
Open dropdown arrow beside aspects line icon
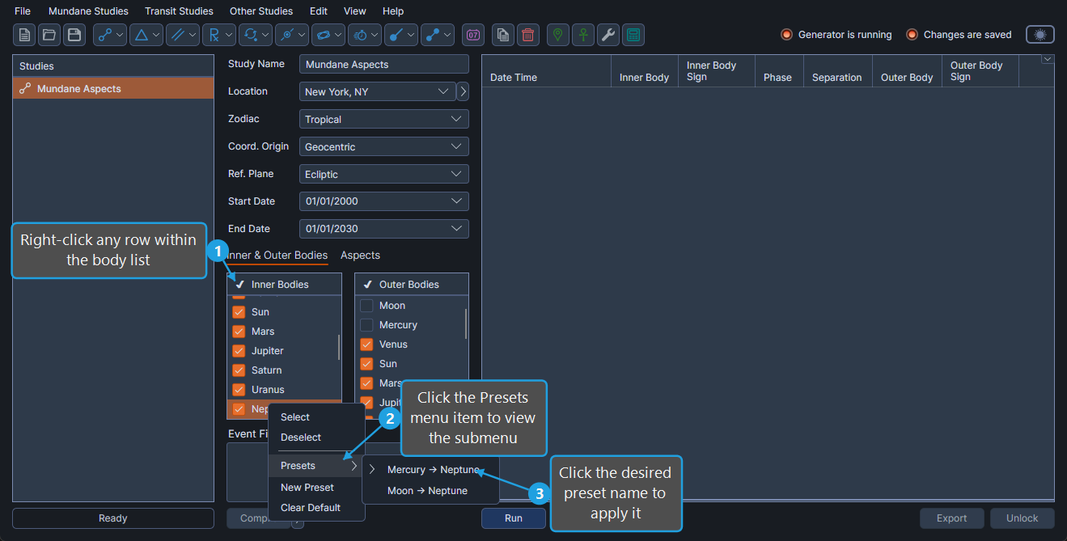point(120,35)
